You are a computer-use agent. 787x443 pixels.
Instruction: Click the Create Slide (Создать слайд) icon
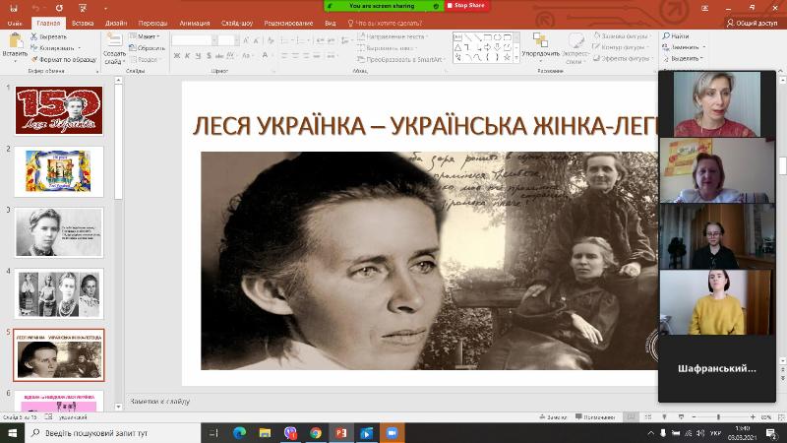[114, 41]
